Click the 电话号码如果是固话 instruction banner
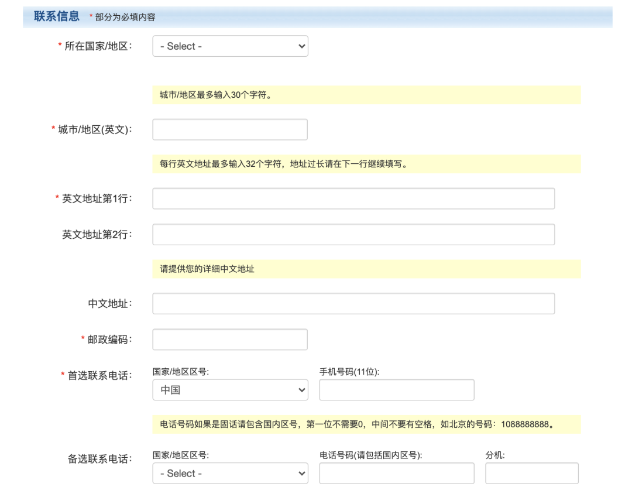Viewport: 632px width, 497px height. 366,424
